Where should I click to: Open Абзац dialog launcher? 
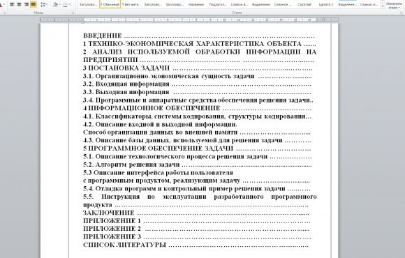coord(73,13)
